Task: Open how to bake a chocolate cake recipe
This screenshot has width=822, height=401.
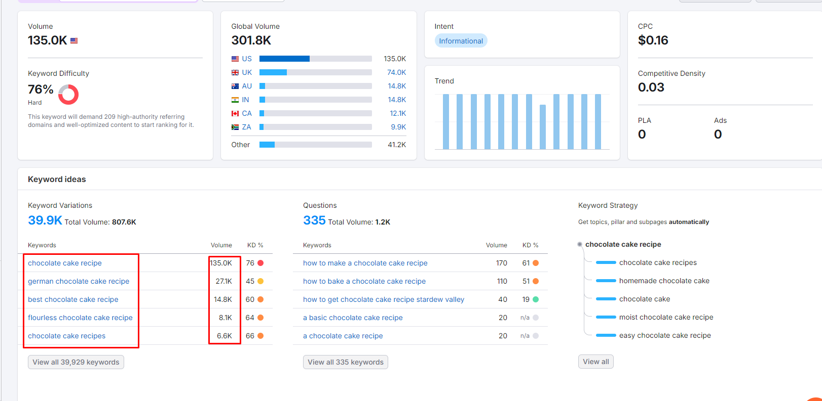Action: click(364, 281)
